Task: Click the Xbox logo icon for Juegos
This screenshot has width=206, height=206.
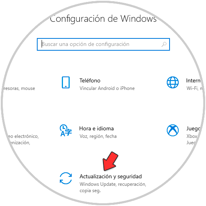Action: (173, 130)
